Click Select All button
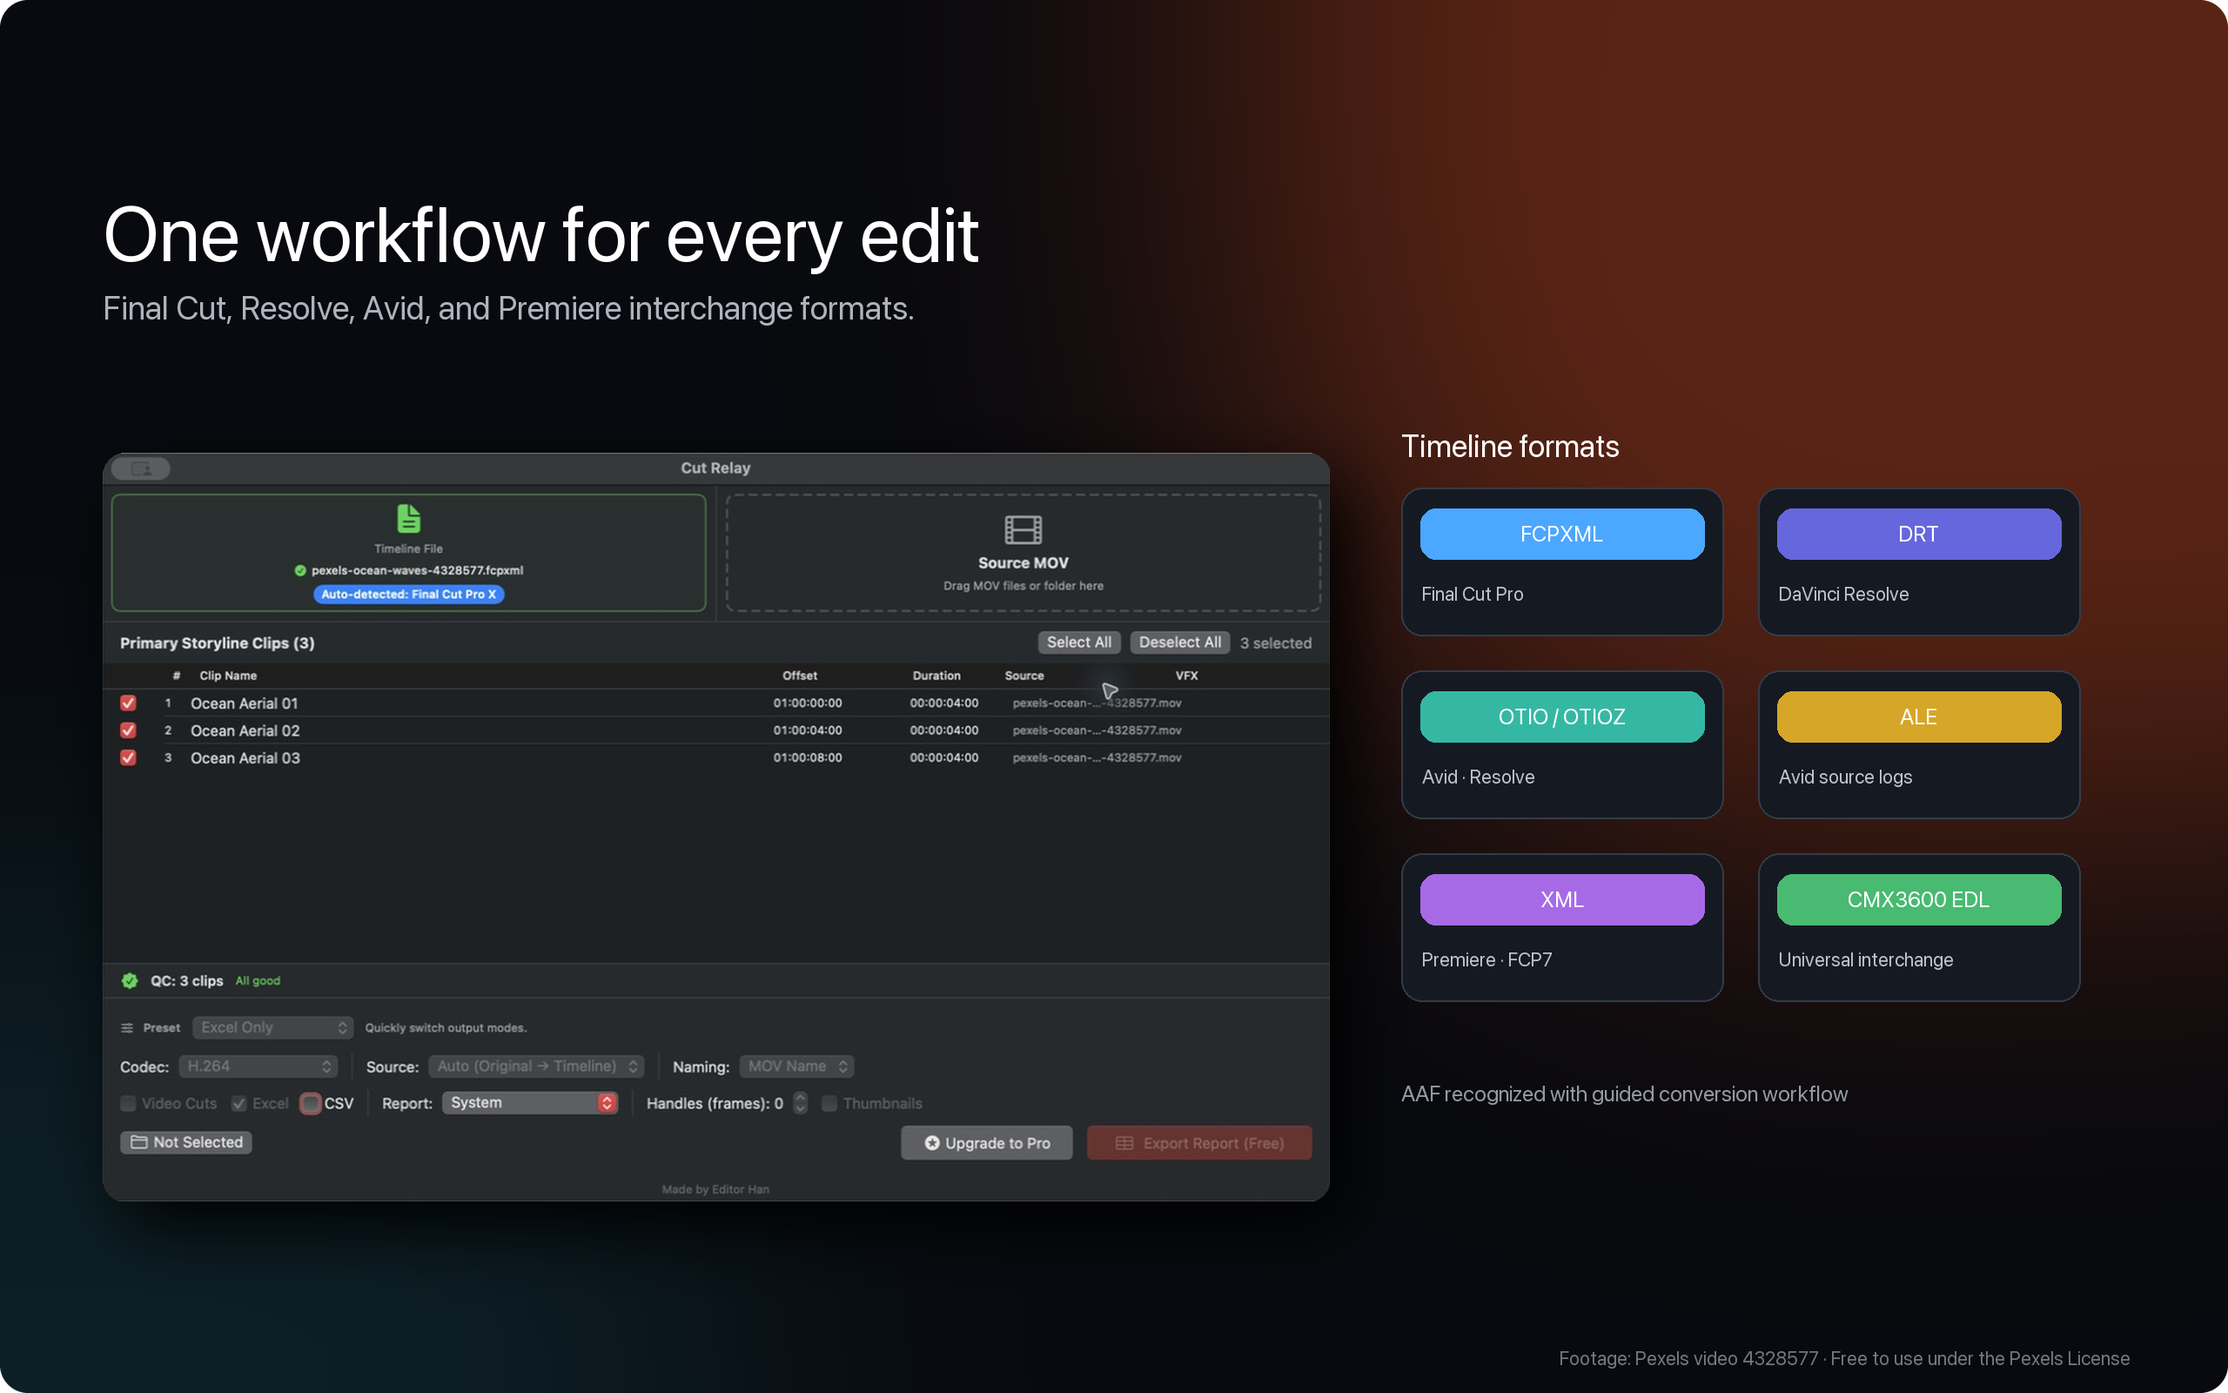The width and height of the screenshot is (2228, 1393). coord(1078,643)
